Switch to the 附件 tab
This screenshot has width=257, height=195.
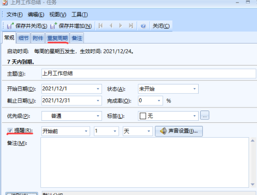click(38, 38)
